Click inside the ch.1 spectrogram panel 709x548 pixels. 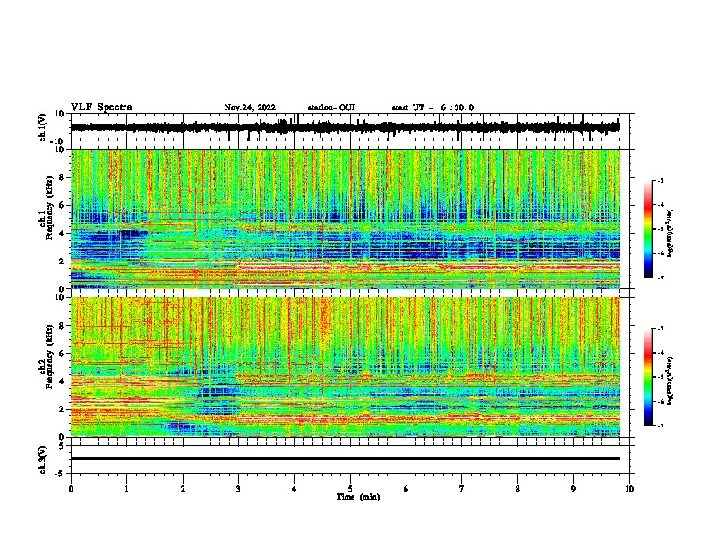click(x=345, y=218)
